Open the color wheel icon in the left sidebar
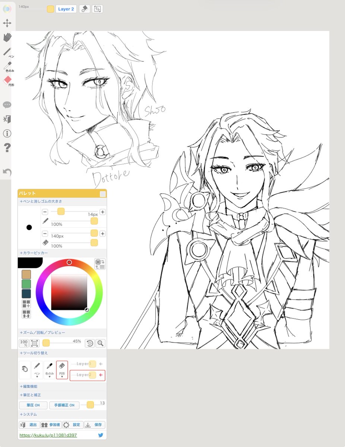Viewport: 345px width, 447px height. coord(7,9)
